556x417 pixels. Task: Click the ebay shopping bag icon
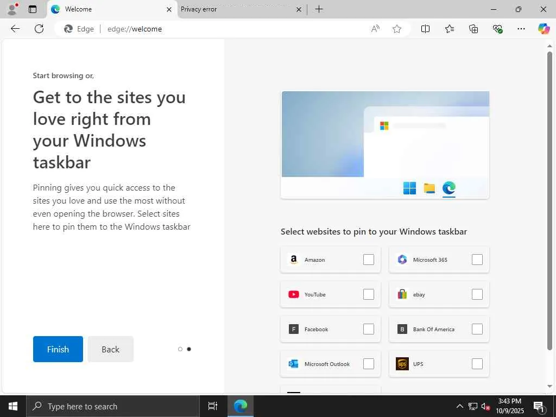tap(402, 294)
